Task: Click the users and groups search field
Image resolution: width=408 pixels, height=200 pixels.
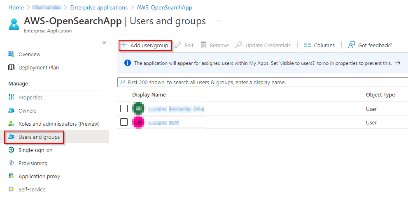Action: click(263, 83)
